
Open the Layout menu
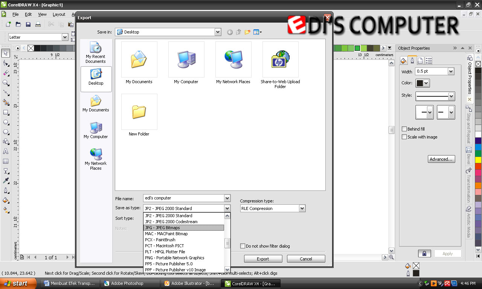(x=59, y=14)
